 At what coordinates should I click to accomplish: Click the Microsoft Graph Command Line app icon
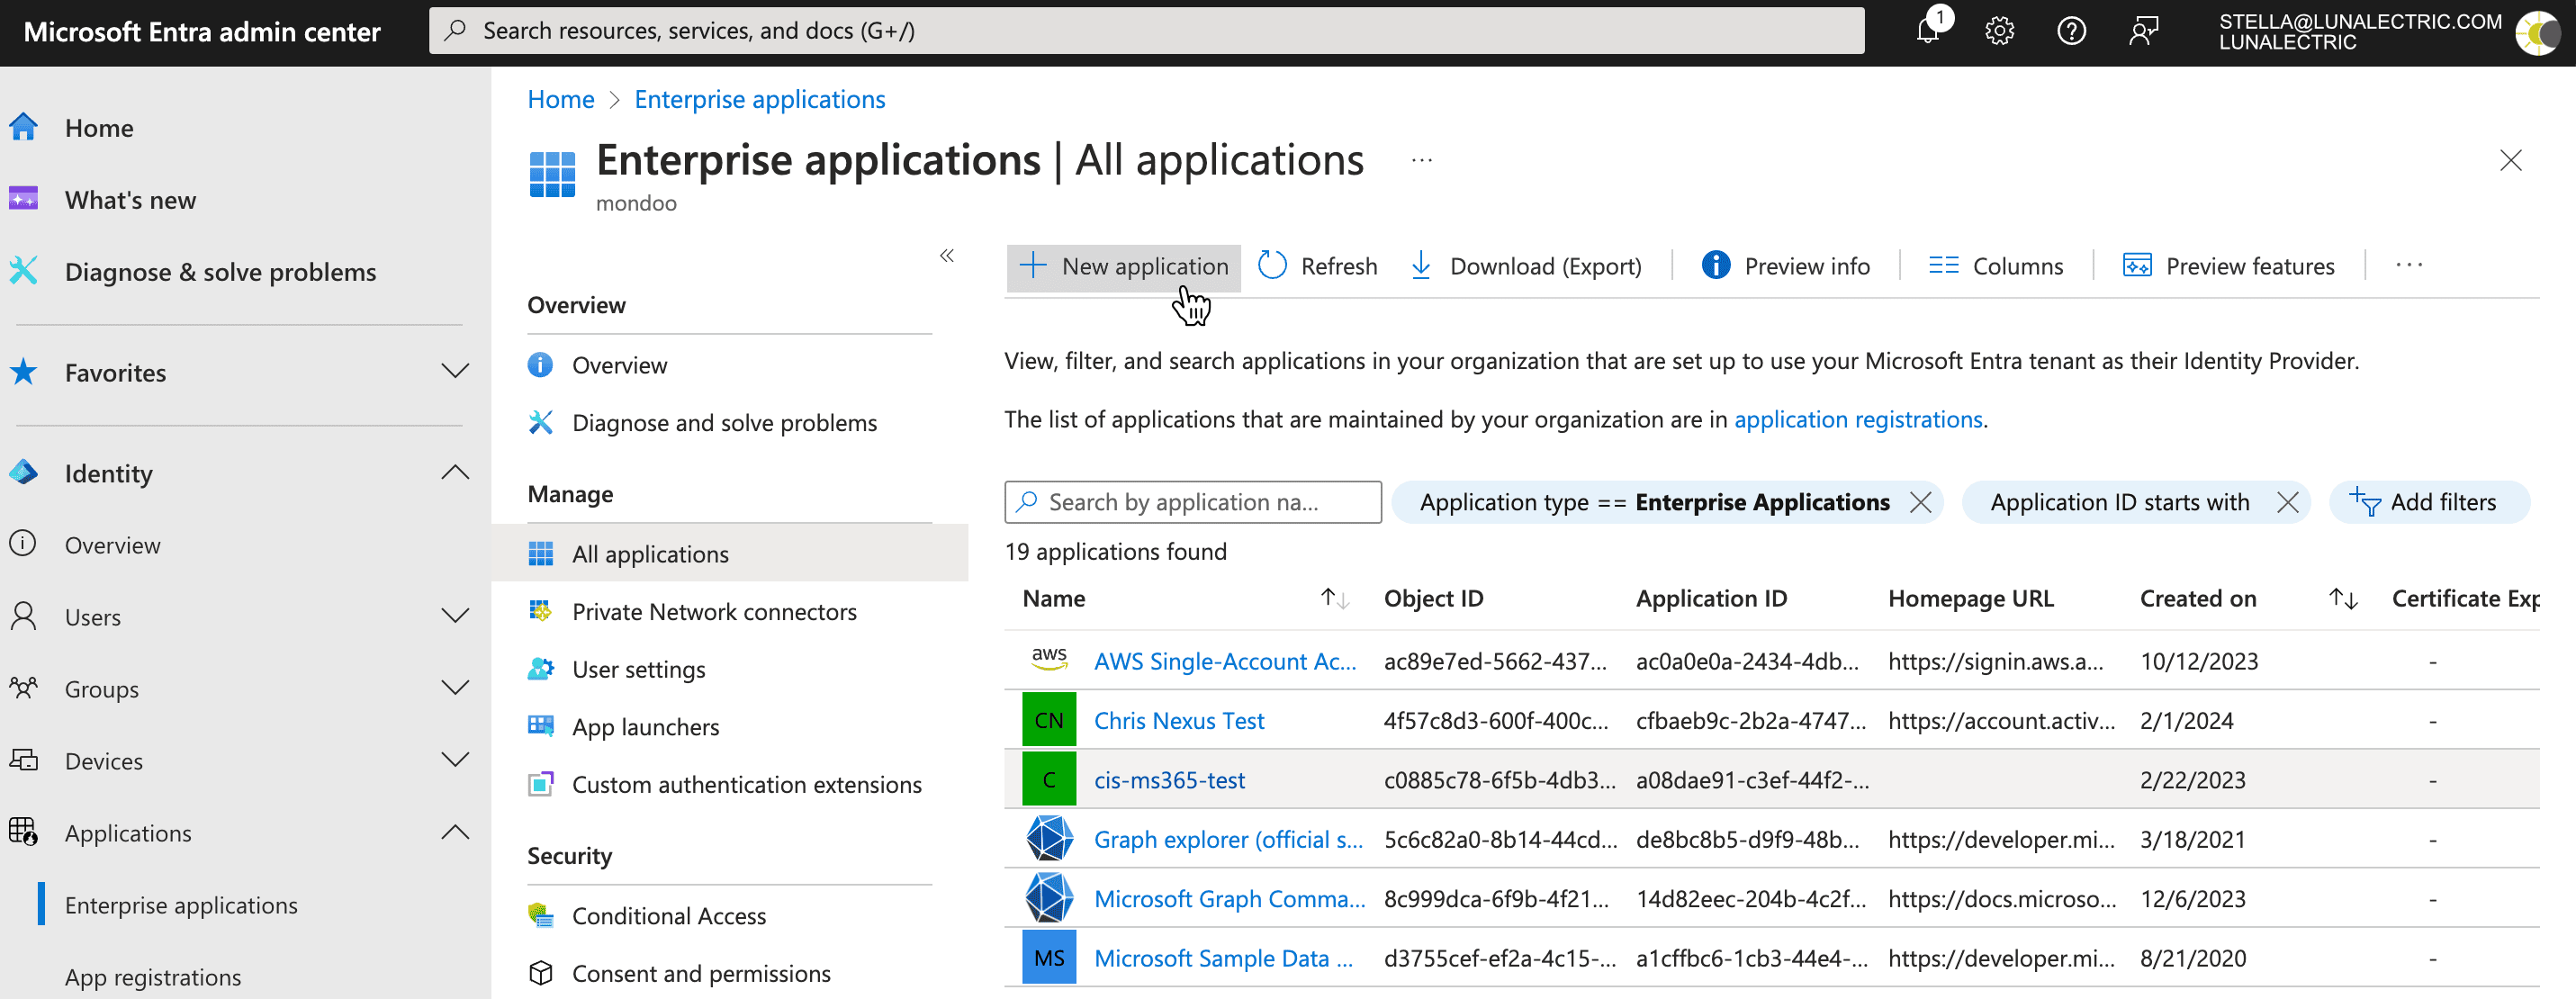pyautogui.click(x=1049, y=898)
